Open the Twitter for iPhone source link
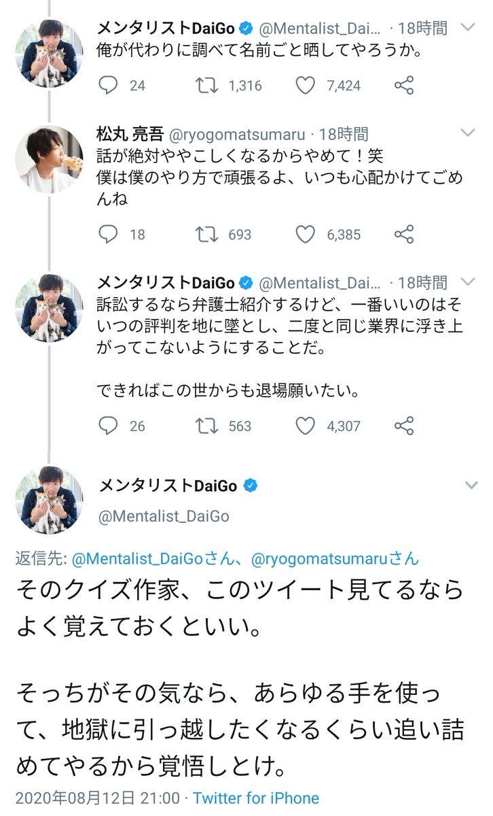This screenshot has height=816, width=493. (256, 798)
